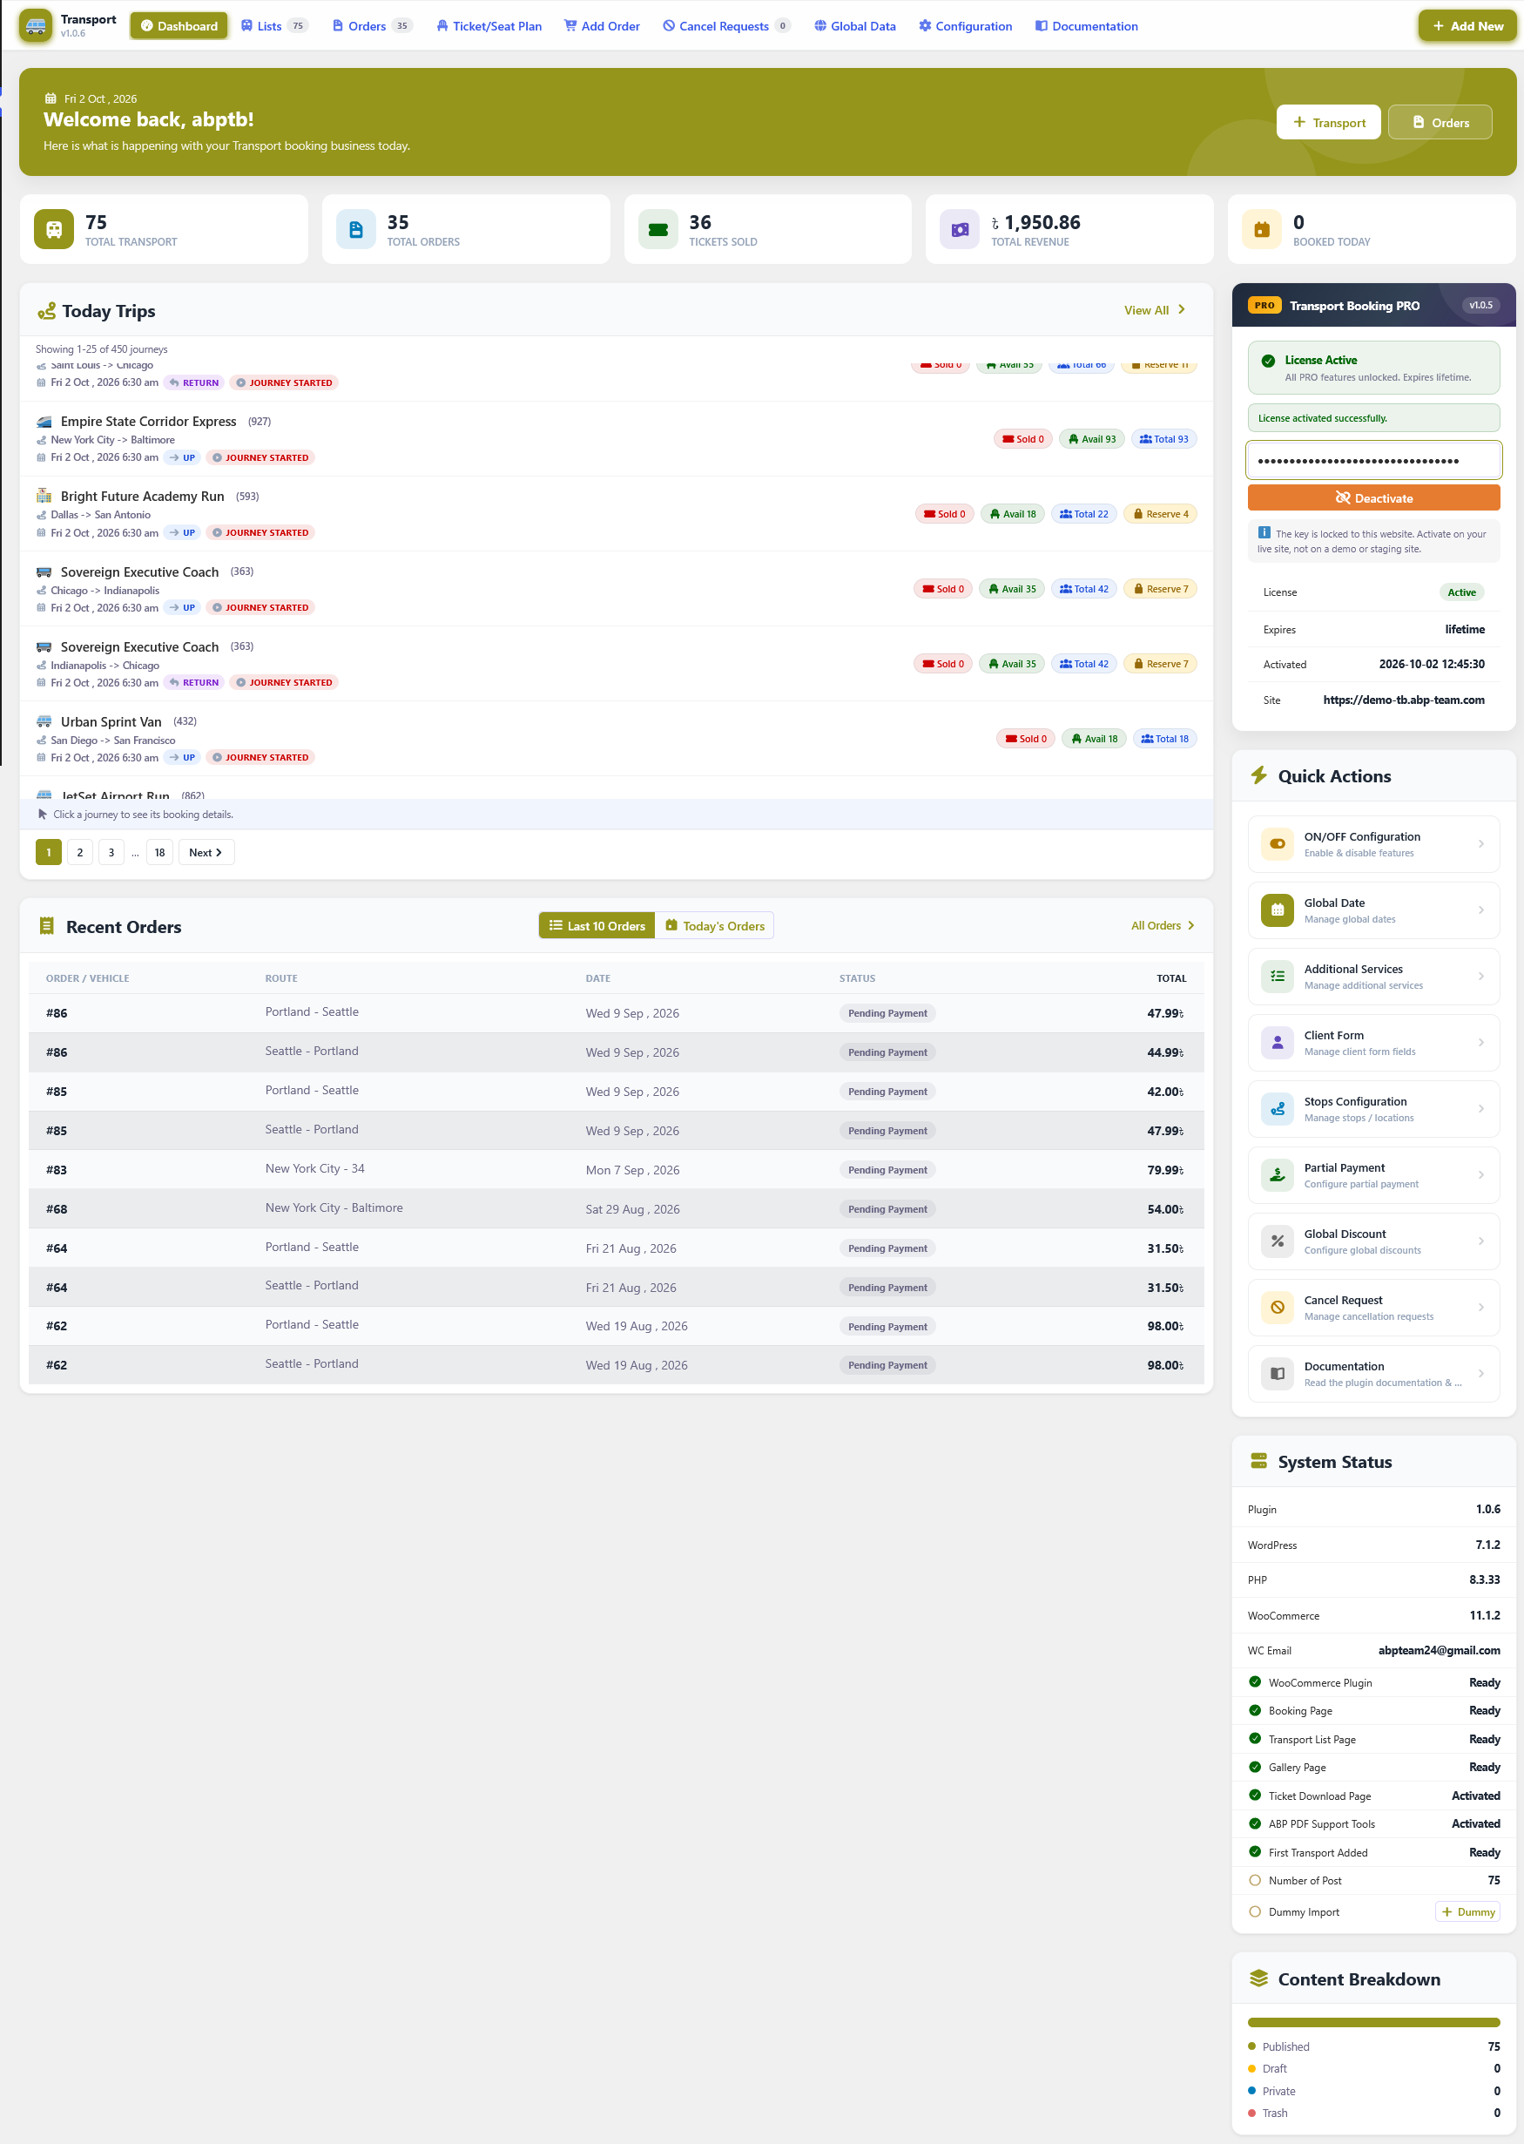Click the Total Orders document icon
Viewport: 1524px width, 2144px height.
click(355, 229)
